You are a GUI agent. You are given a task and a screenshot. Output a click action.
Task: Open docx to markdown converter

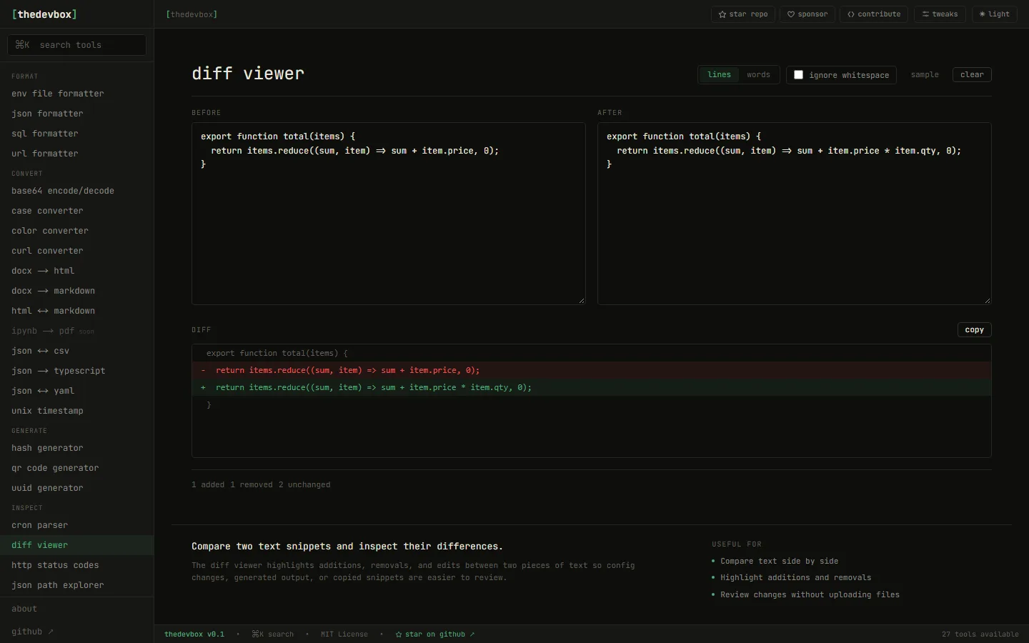click(76, 291)
